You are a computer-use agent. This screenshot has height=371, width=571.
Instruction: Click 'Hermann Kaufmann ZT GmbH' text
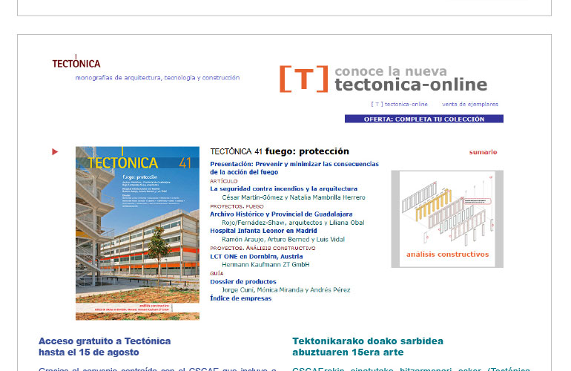pyautogui.click(x=265, y=265)
